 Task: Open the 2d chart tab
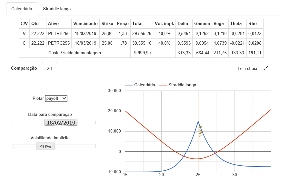tap(49, 68)
